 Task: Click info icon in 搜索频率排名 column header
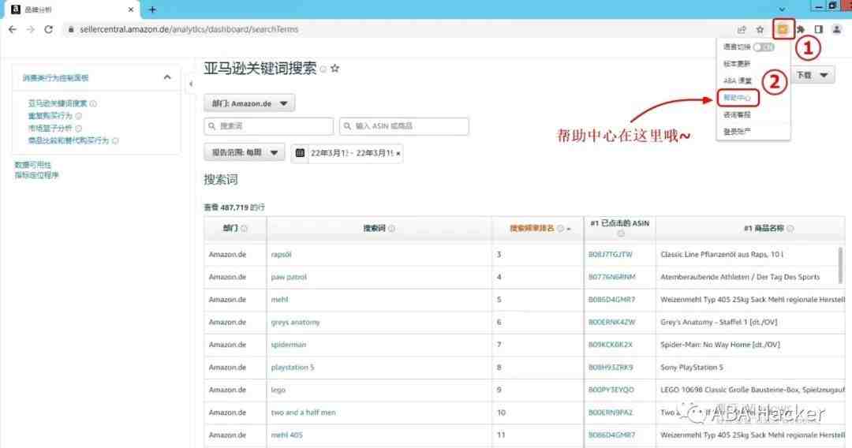[560, 229]
